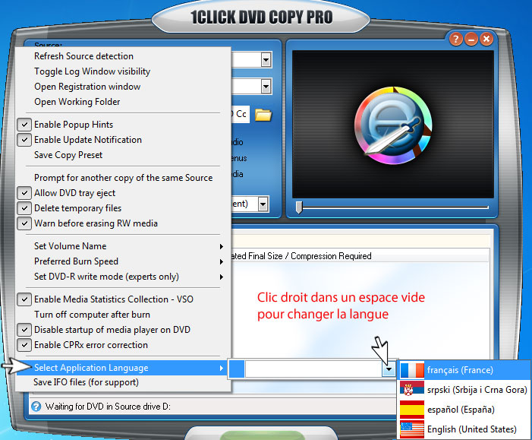
Task: Click the United States flag icon
Action: [412, 429]
